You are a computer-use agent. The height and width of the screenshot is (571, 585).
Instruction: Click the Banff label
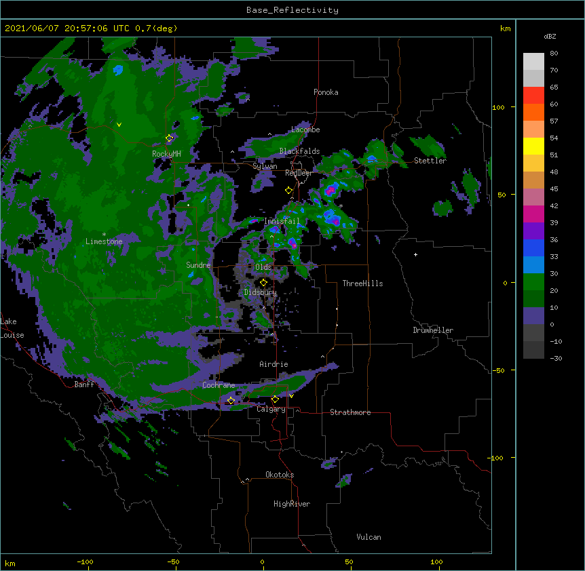(84, 385)
